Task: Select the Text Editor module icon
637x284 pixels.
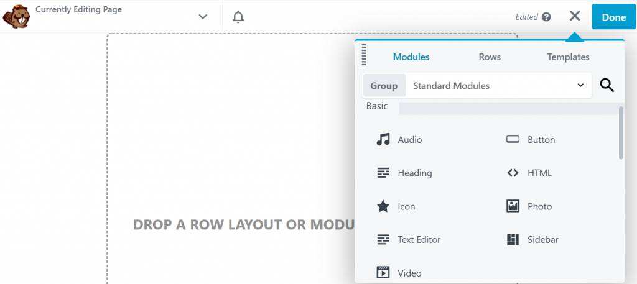Action: coord(383,240)
